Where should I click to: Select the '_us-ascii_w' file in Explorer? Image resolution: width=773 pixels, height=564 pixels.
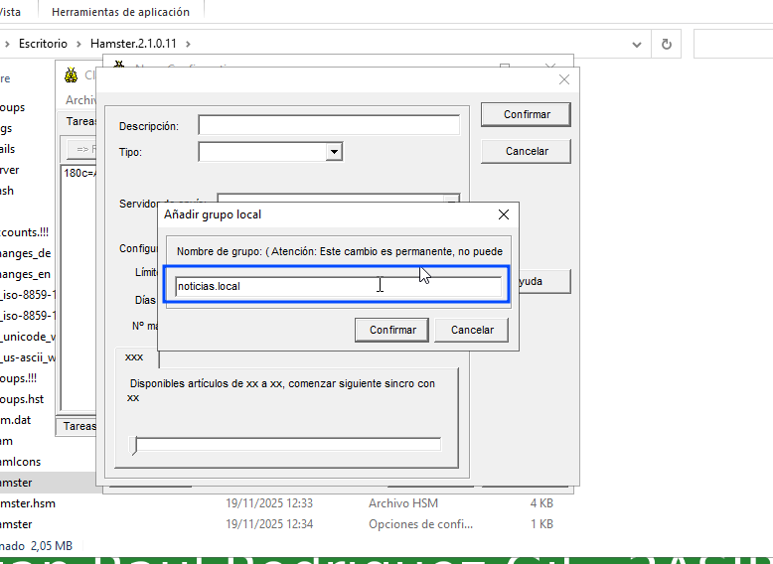(28, 357)
